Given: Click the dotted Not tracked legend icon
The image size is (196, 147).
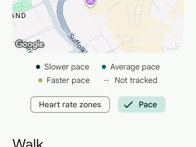Looking at the screenshot, I should tap(106, 80).
